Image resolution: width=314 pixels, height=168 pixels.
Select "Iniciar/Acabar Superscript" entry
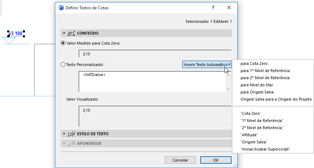click(x=265, y=149)
